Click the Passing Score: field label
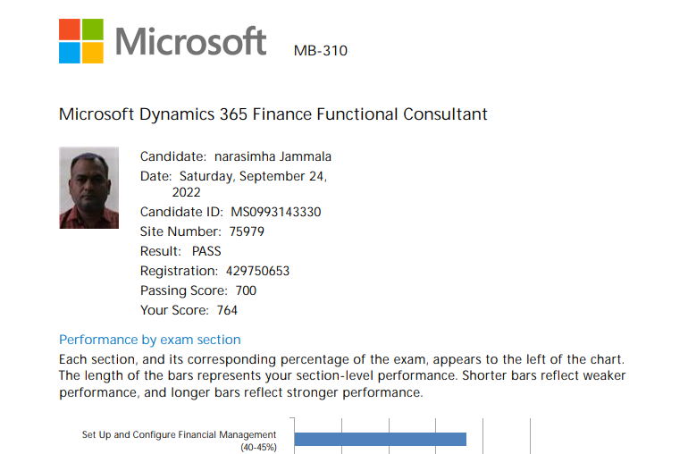Viewport: 688px width, 454px height. pos(184,291)
